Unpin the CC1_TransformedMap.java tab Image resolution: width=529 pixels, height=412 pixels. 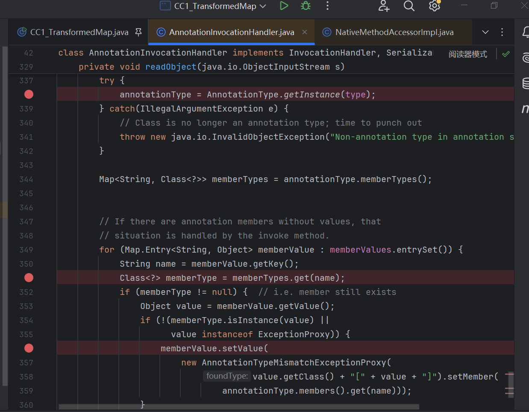pyautogui.click(x=138, y=32)
